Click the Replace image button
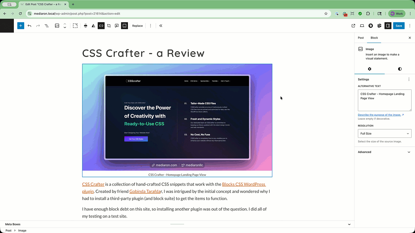 point(137,26)
